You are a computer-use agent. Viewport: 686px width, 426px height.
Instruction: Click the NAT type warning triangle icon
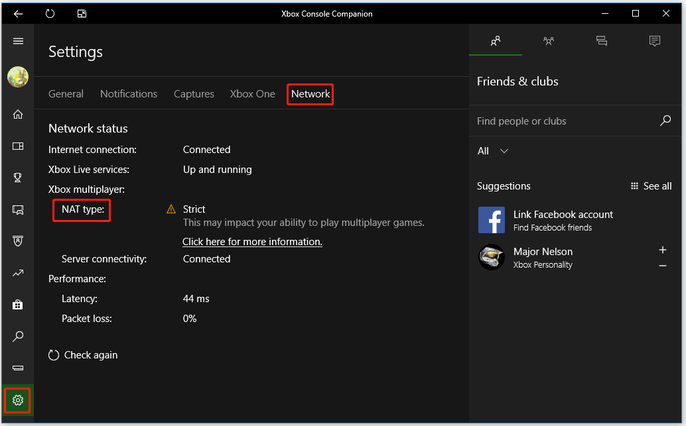click(x=171, y=209)
